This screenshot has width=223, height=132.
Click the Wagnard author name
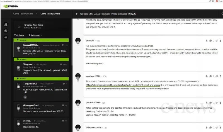click(28, 64)
